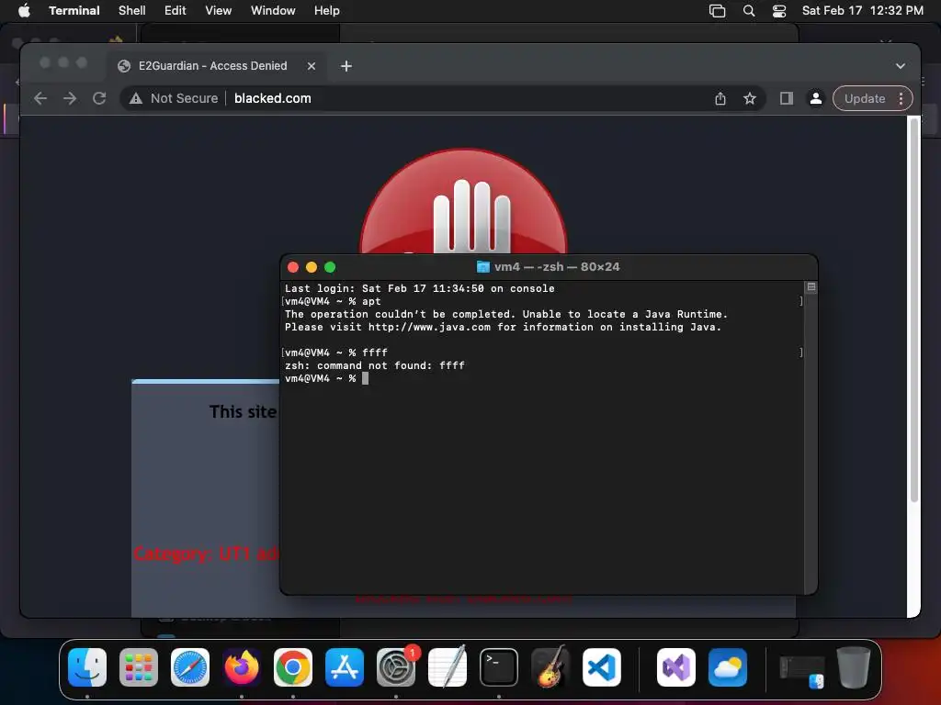Open Chrome's three-dot menu

901,98
